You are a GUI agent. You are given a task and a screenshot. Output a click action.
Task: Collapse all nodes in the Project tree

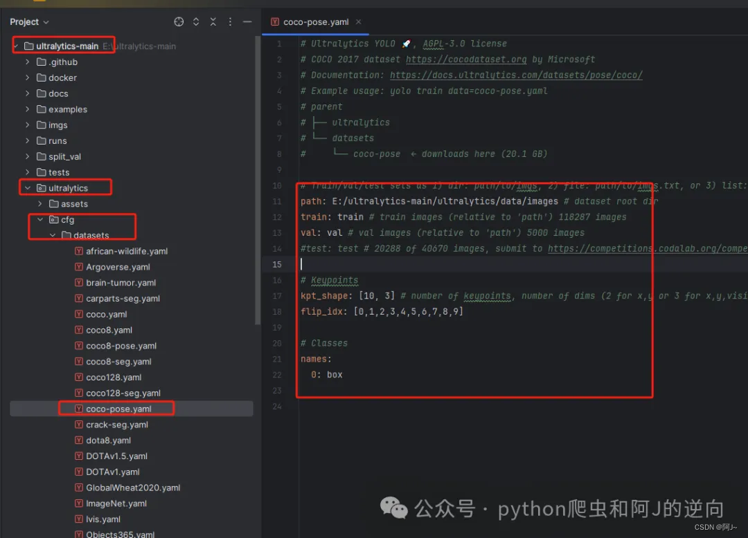click(x=213, y=22)
